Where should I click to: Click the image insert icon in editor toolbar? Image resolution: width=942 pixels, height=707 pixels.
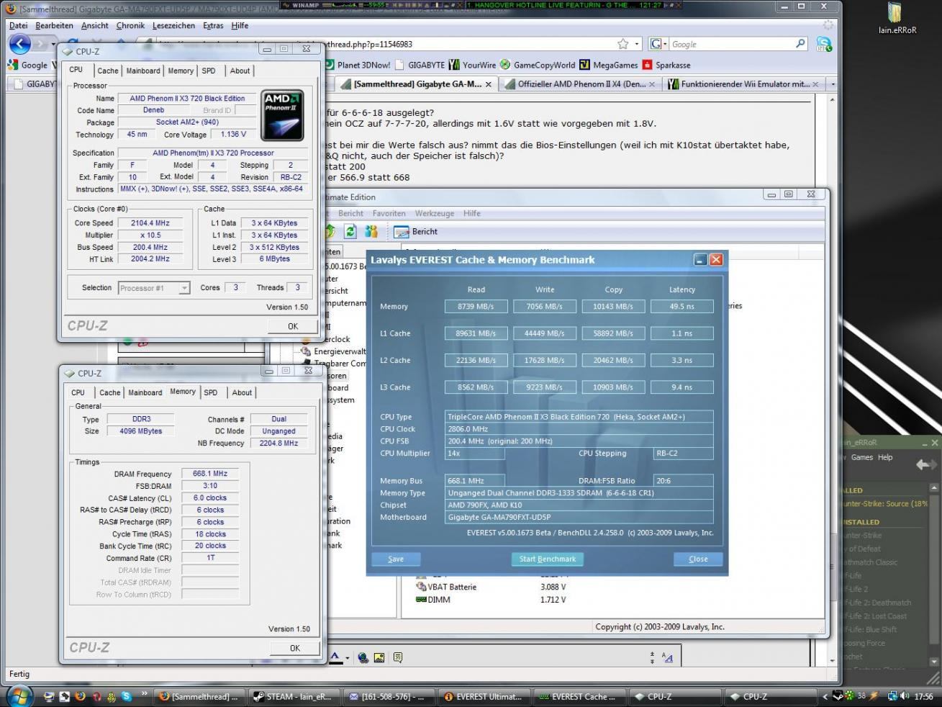[379, 657]
